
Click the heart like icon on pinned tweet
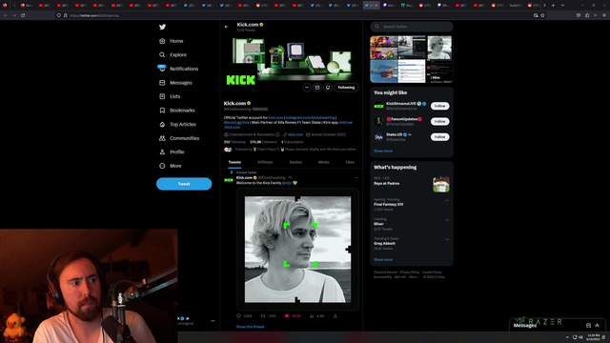pyautogui.click(x=287, y=316)
